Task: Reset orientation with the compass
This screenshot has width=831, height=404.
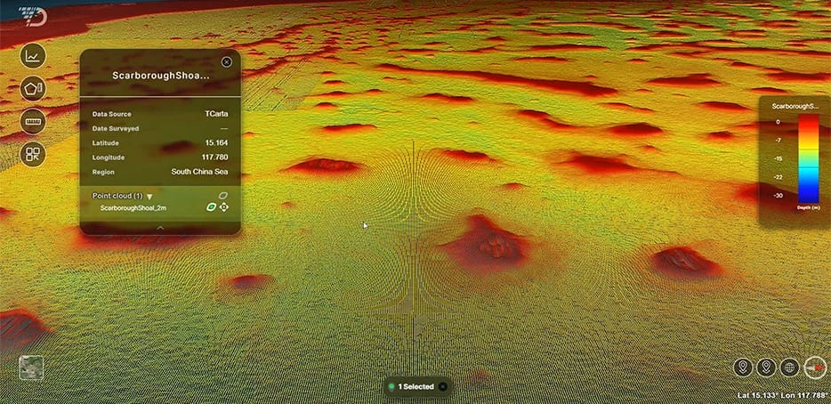Action: click(815, 368)
